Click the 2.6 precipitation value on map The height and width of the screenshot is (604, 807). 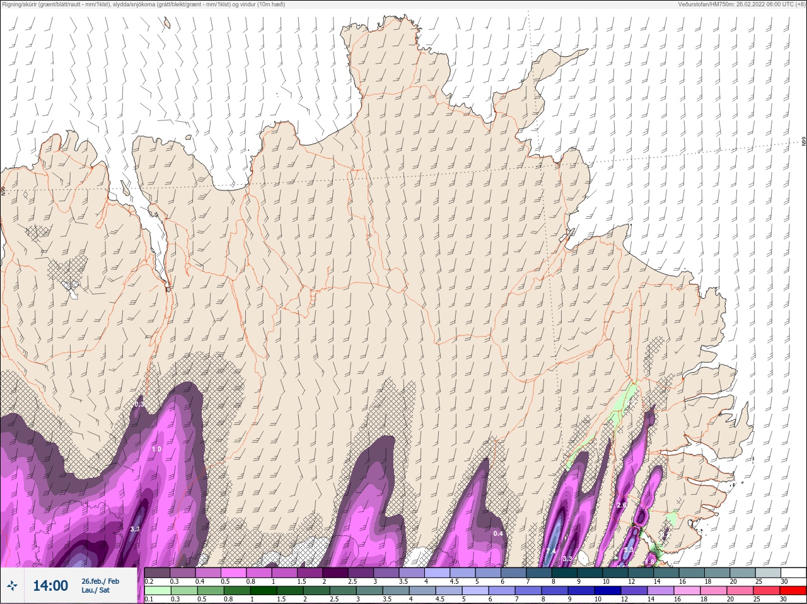[622, 505]
